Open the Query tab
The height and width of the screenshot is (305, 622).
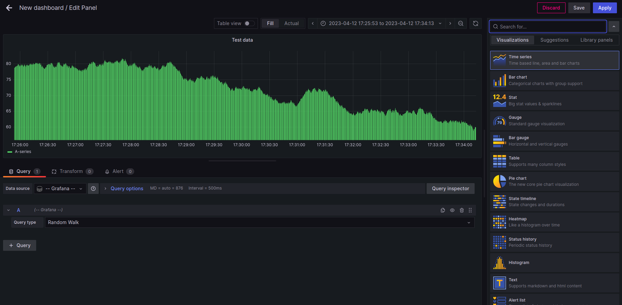tap(24, 171)
